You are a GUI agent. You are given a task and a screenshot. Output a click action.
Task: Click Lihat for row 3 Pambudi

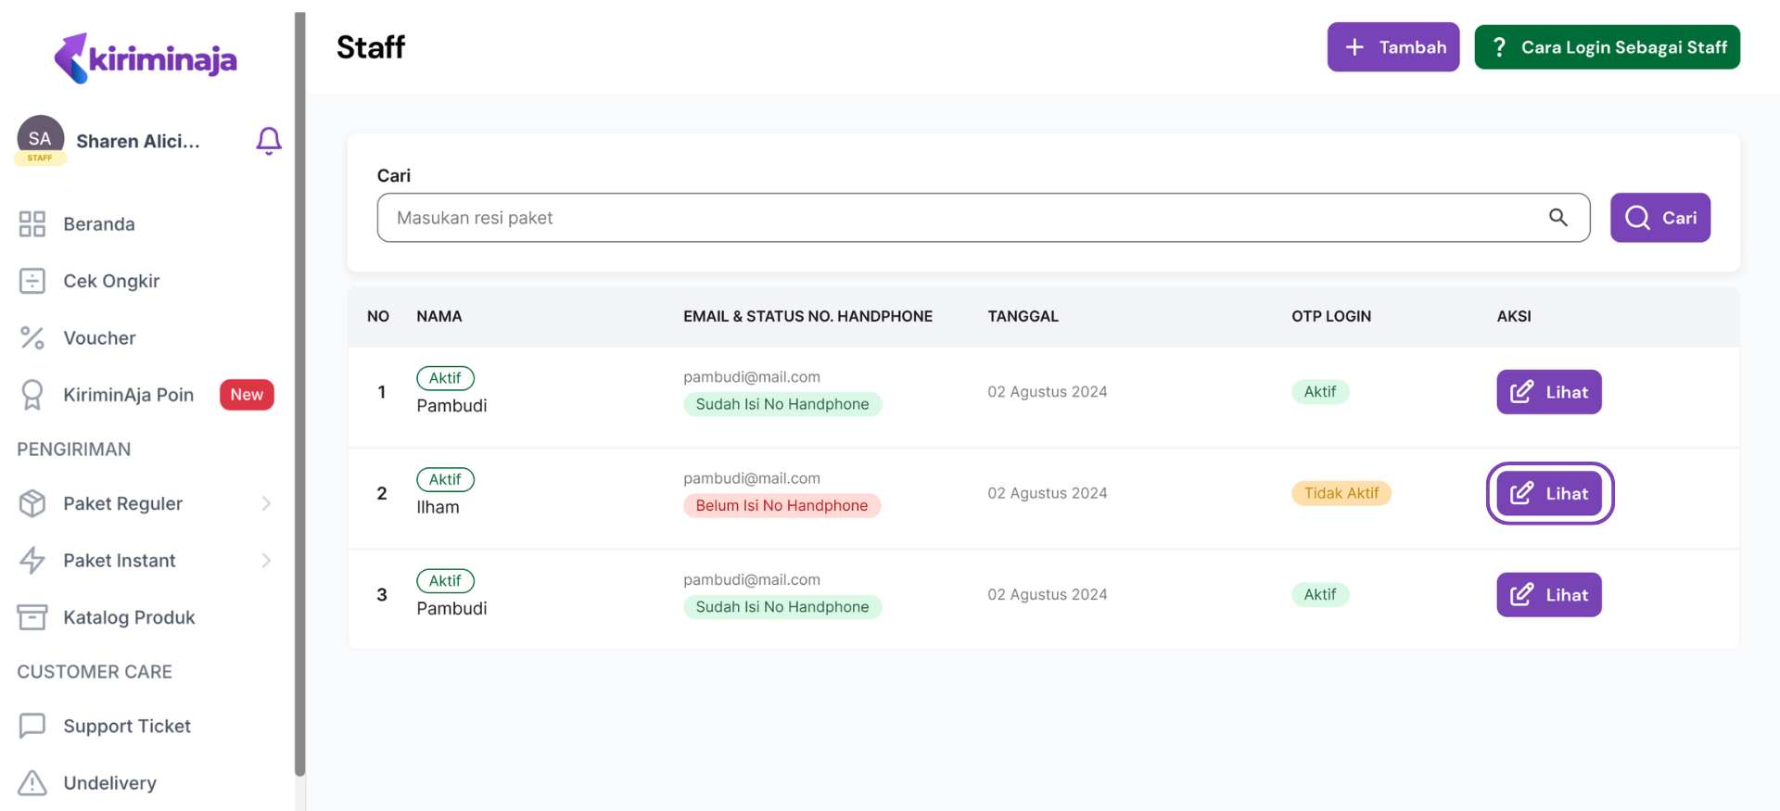click(x=1549, y=595)
